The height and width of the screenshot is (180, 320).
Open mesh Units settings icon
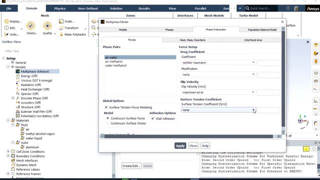6,34
